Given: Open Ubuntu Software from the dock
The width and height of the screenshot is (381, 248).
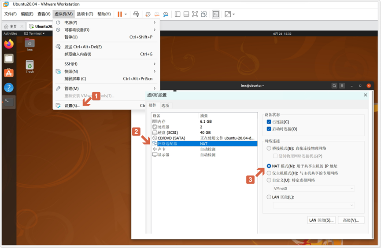Looking at the screenshot, I should (x=9, y=73).
